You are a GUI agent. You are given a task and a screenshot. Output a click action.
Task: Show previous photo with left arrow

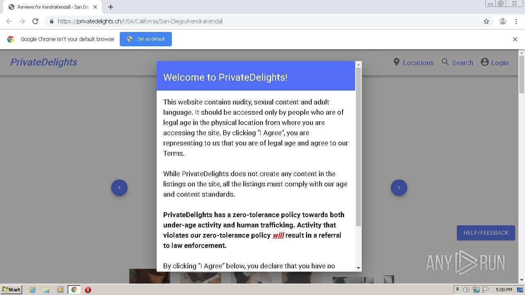(x=119, y=188)
